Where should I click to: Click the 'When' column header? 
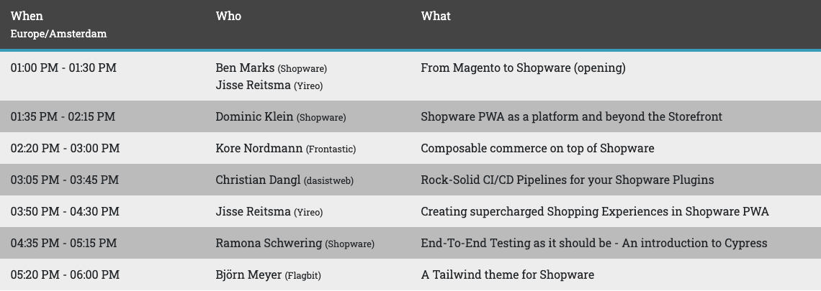pos(27,16)
